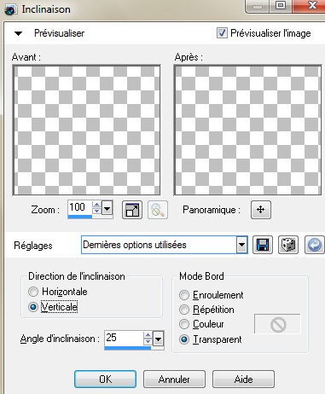
Task: Select Couleur edge mode option
Action: 184,324
